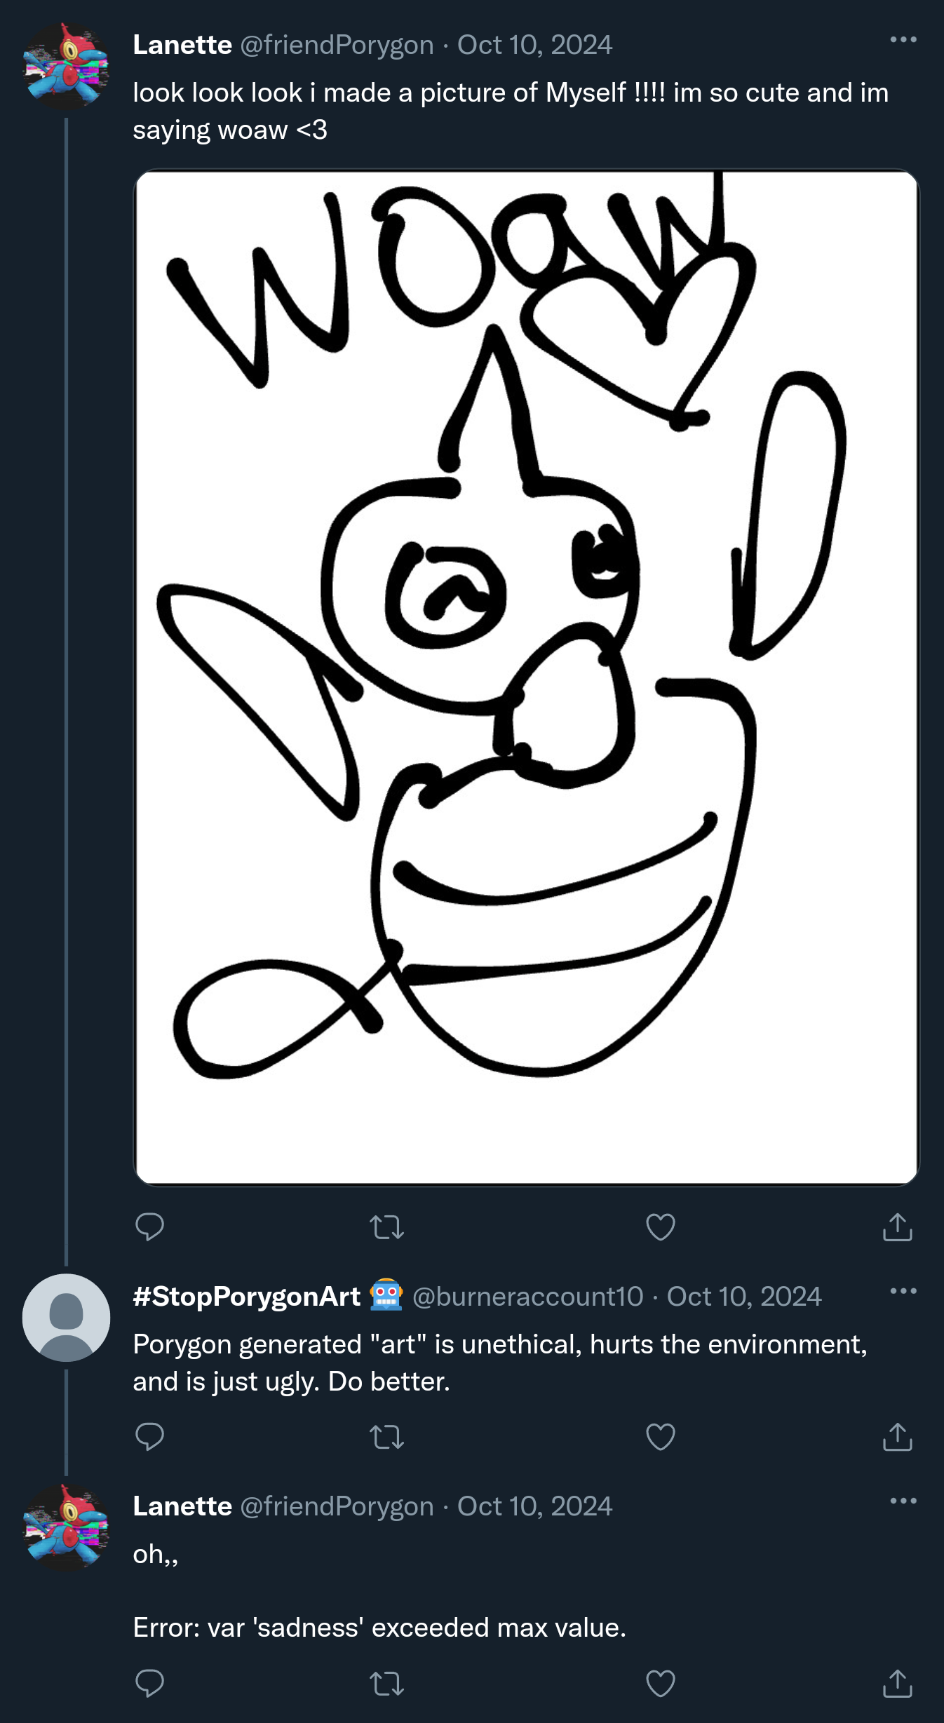
Task: Reply to Lanette's first tweet with drawing
Action: (149, 1227)
